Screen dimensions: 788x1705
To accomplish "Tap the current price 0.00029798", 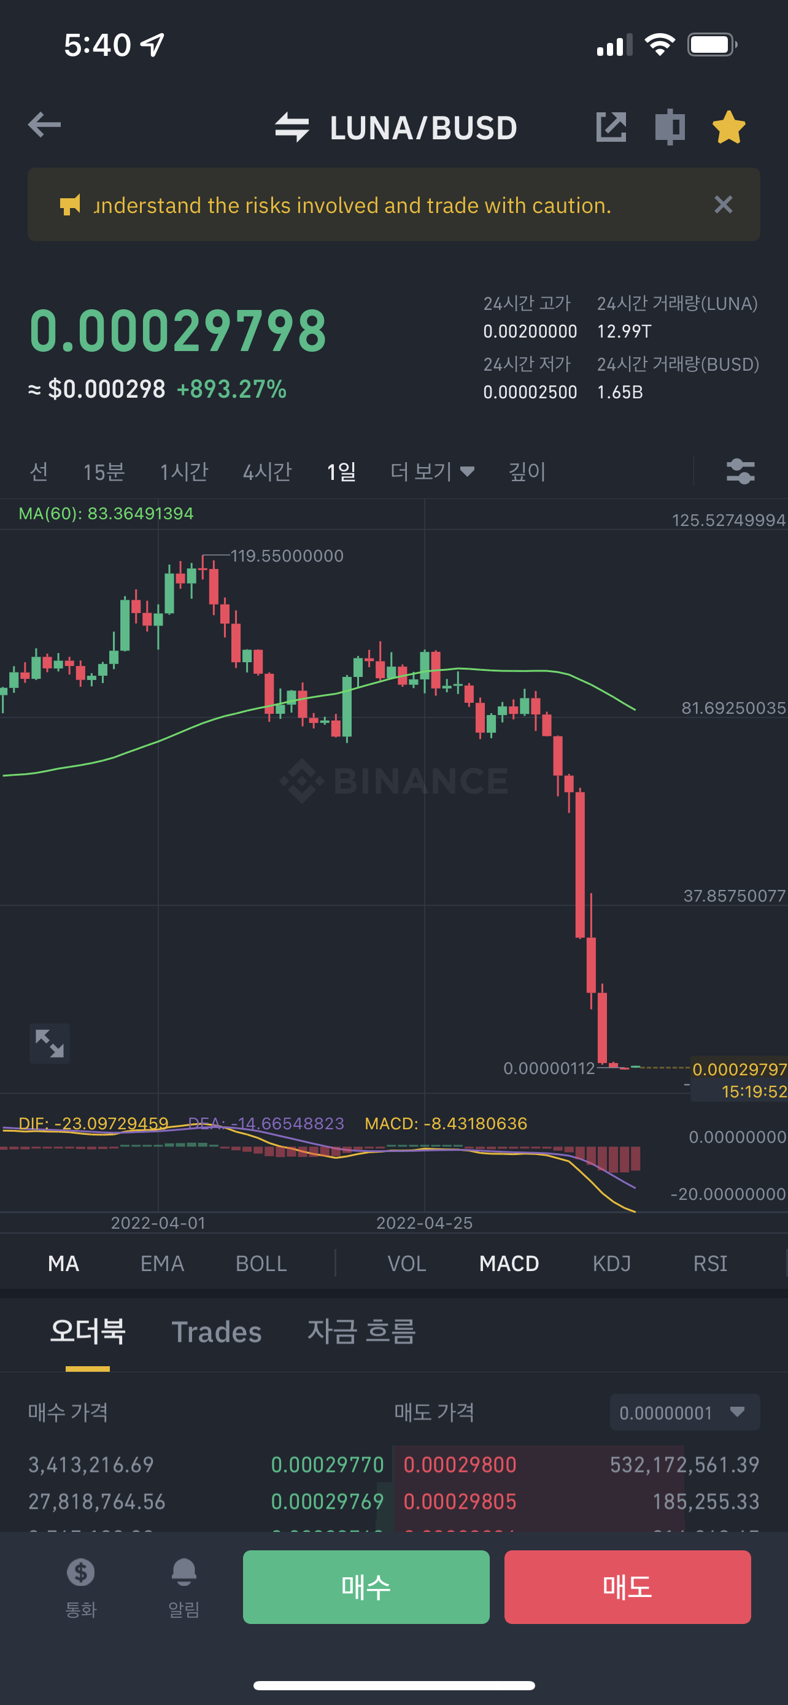I will (x=178, y=331).
